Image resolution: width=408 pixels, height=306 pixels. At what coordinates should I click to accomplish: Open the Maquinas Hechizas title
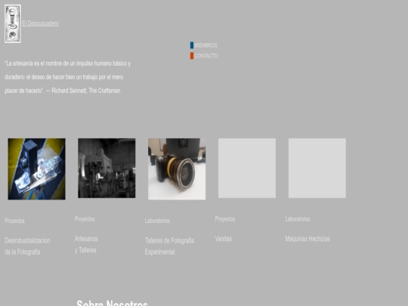pos(308,239)
